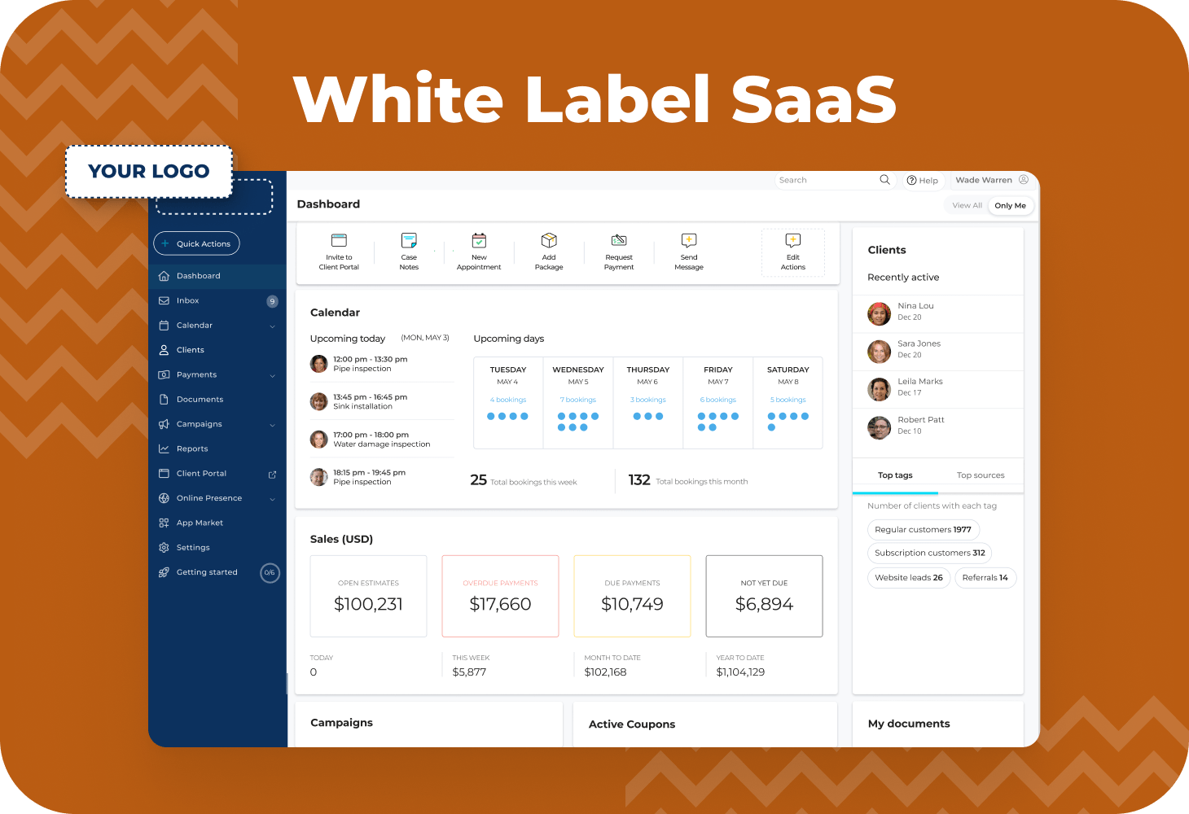Click the Online Presence globe icon
Viewport: 1189px width, 814px height.
pyautogui.click(x=164, y=498)
